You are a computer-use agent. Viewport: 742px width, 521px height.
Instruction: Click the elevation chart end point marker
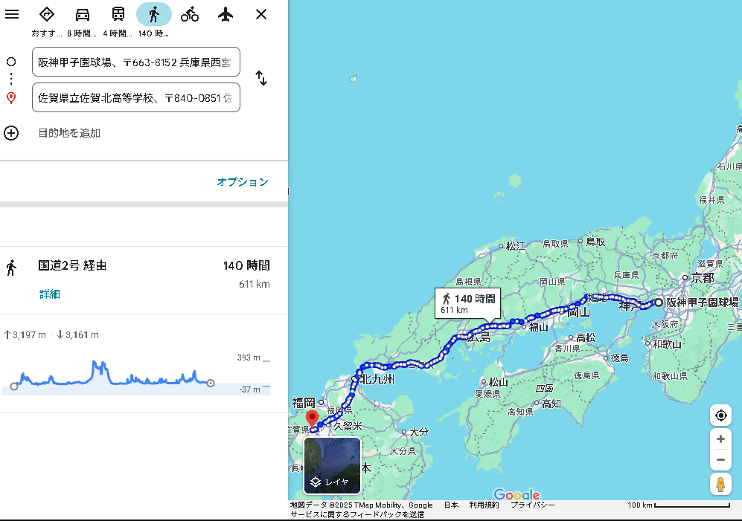[211, 383]
